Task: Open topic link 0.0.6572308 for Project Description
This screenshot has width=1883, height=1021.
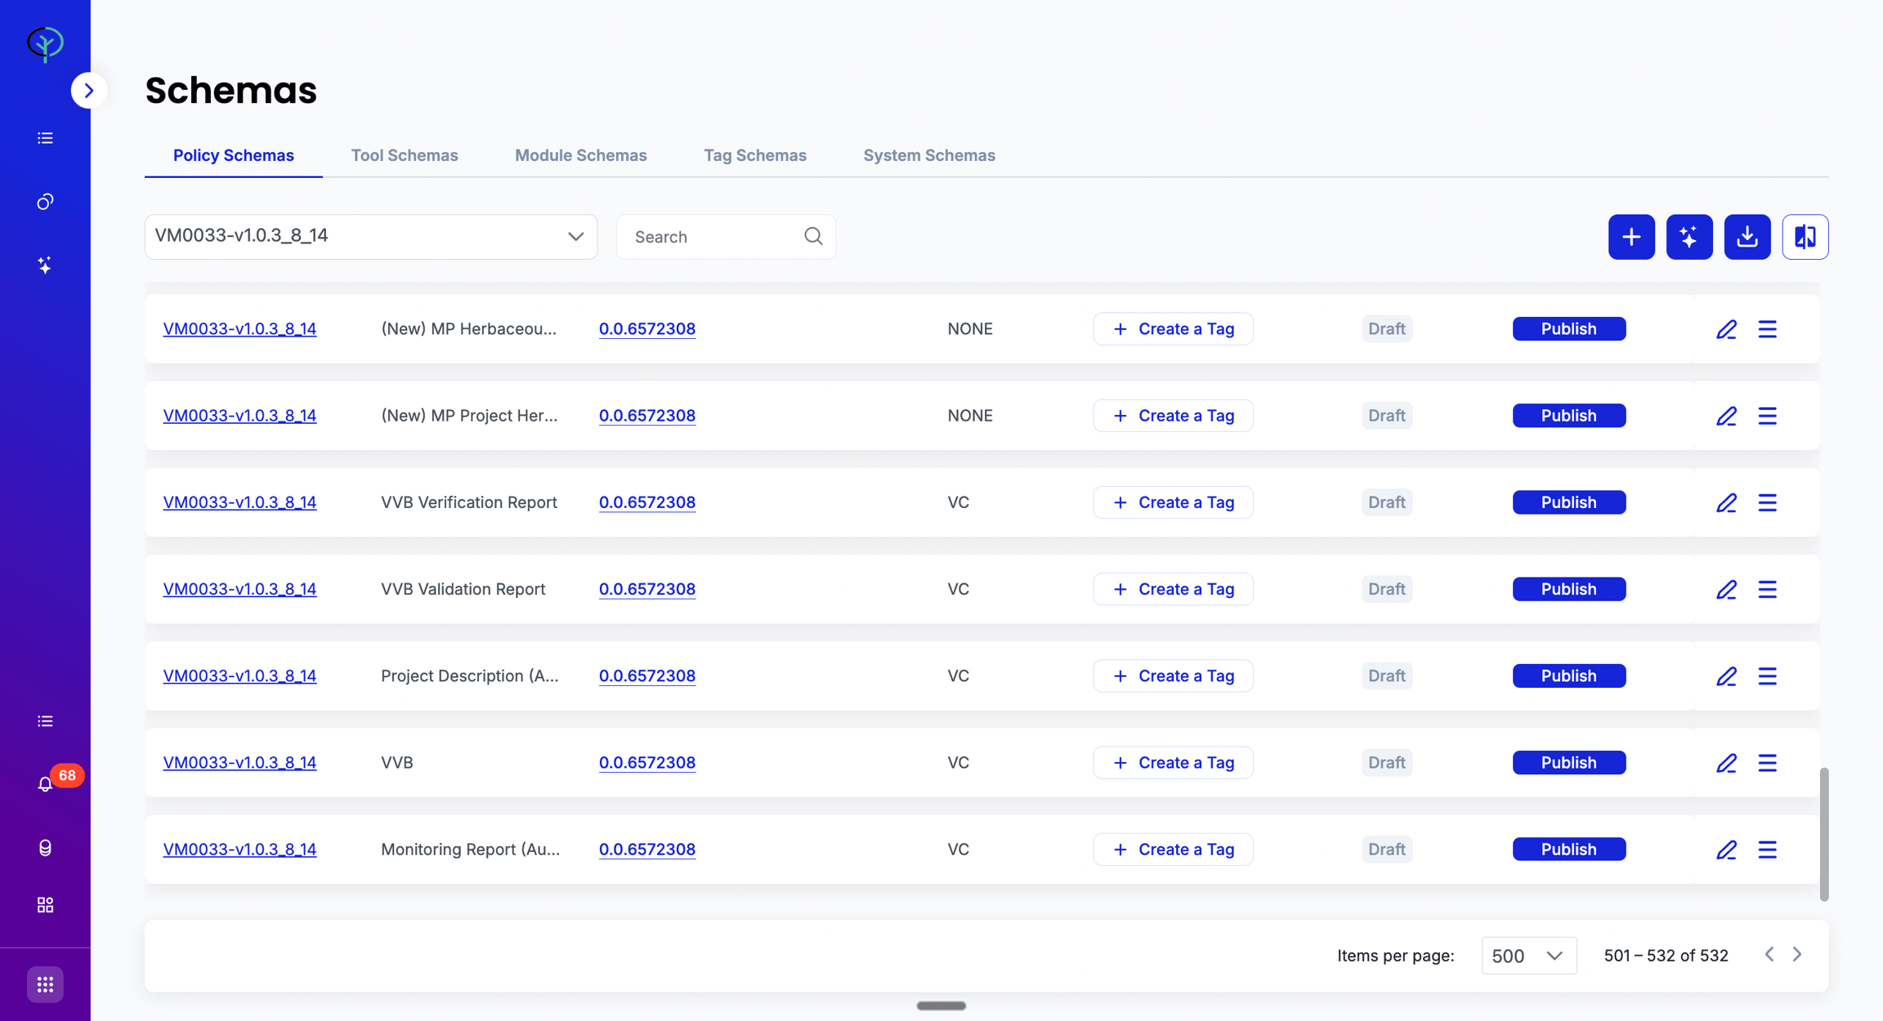Action: coord(647,675)
